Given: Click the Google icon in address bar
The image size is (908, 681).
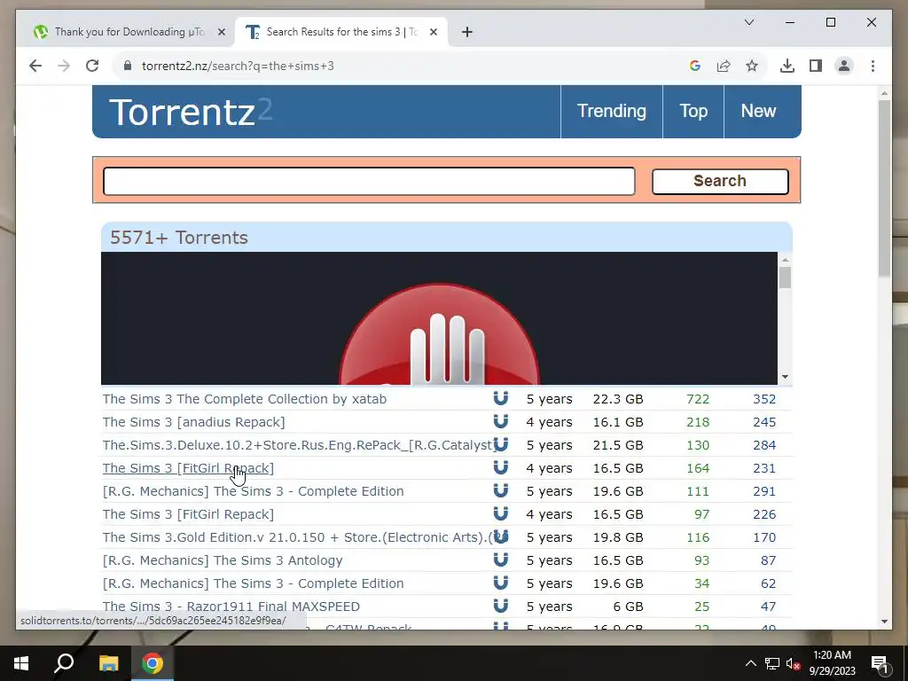Looking at the screenshot, I should pos(695,66).
